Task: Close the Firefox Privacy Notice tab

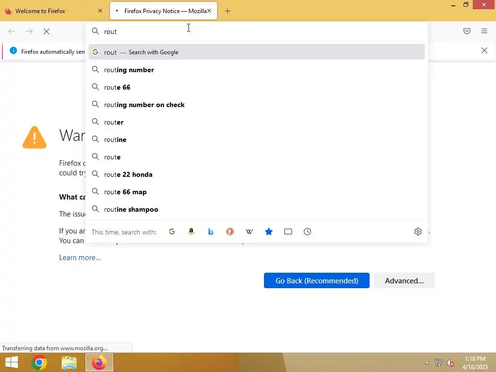Action: pos(209,11)
